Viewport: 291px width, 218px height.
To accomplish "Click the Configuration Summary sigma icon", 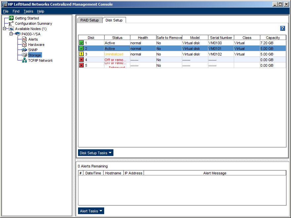I will 11,23.
